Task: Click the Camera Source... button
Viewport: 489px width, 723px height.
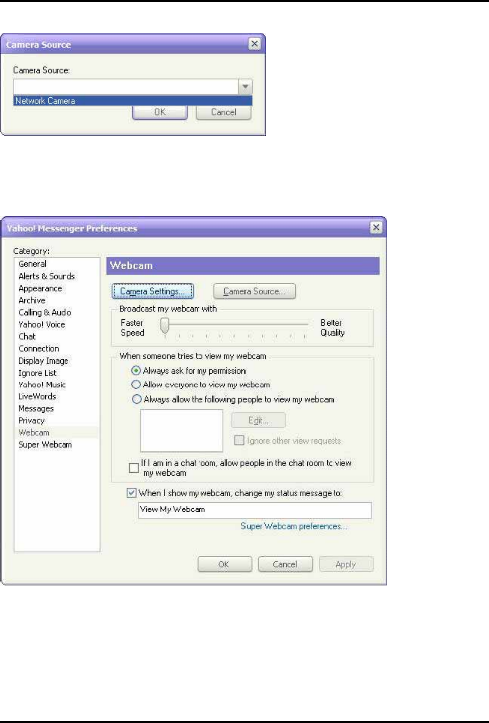Action: (x=254, y=291)
